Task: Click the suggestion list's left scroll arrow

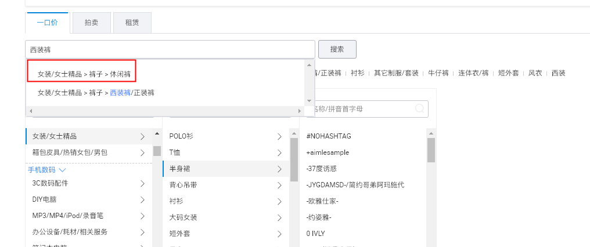Action: click(x=30, y=111)
